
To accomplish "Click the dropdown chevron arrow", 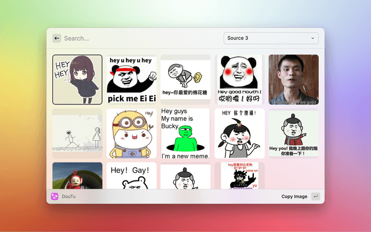I will [312, 38].
